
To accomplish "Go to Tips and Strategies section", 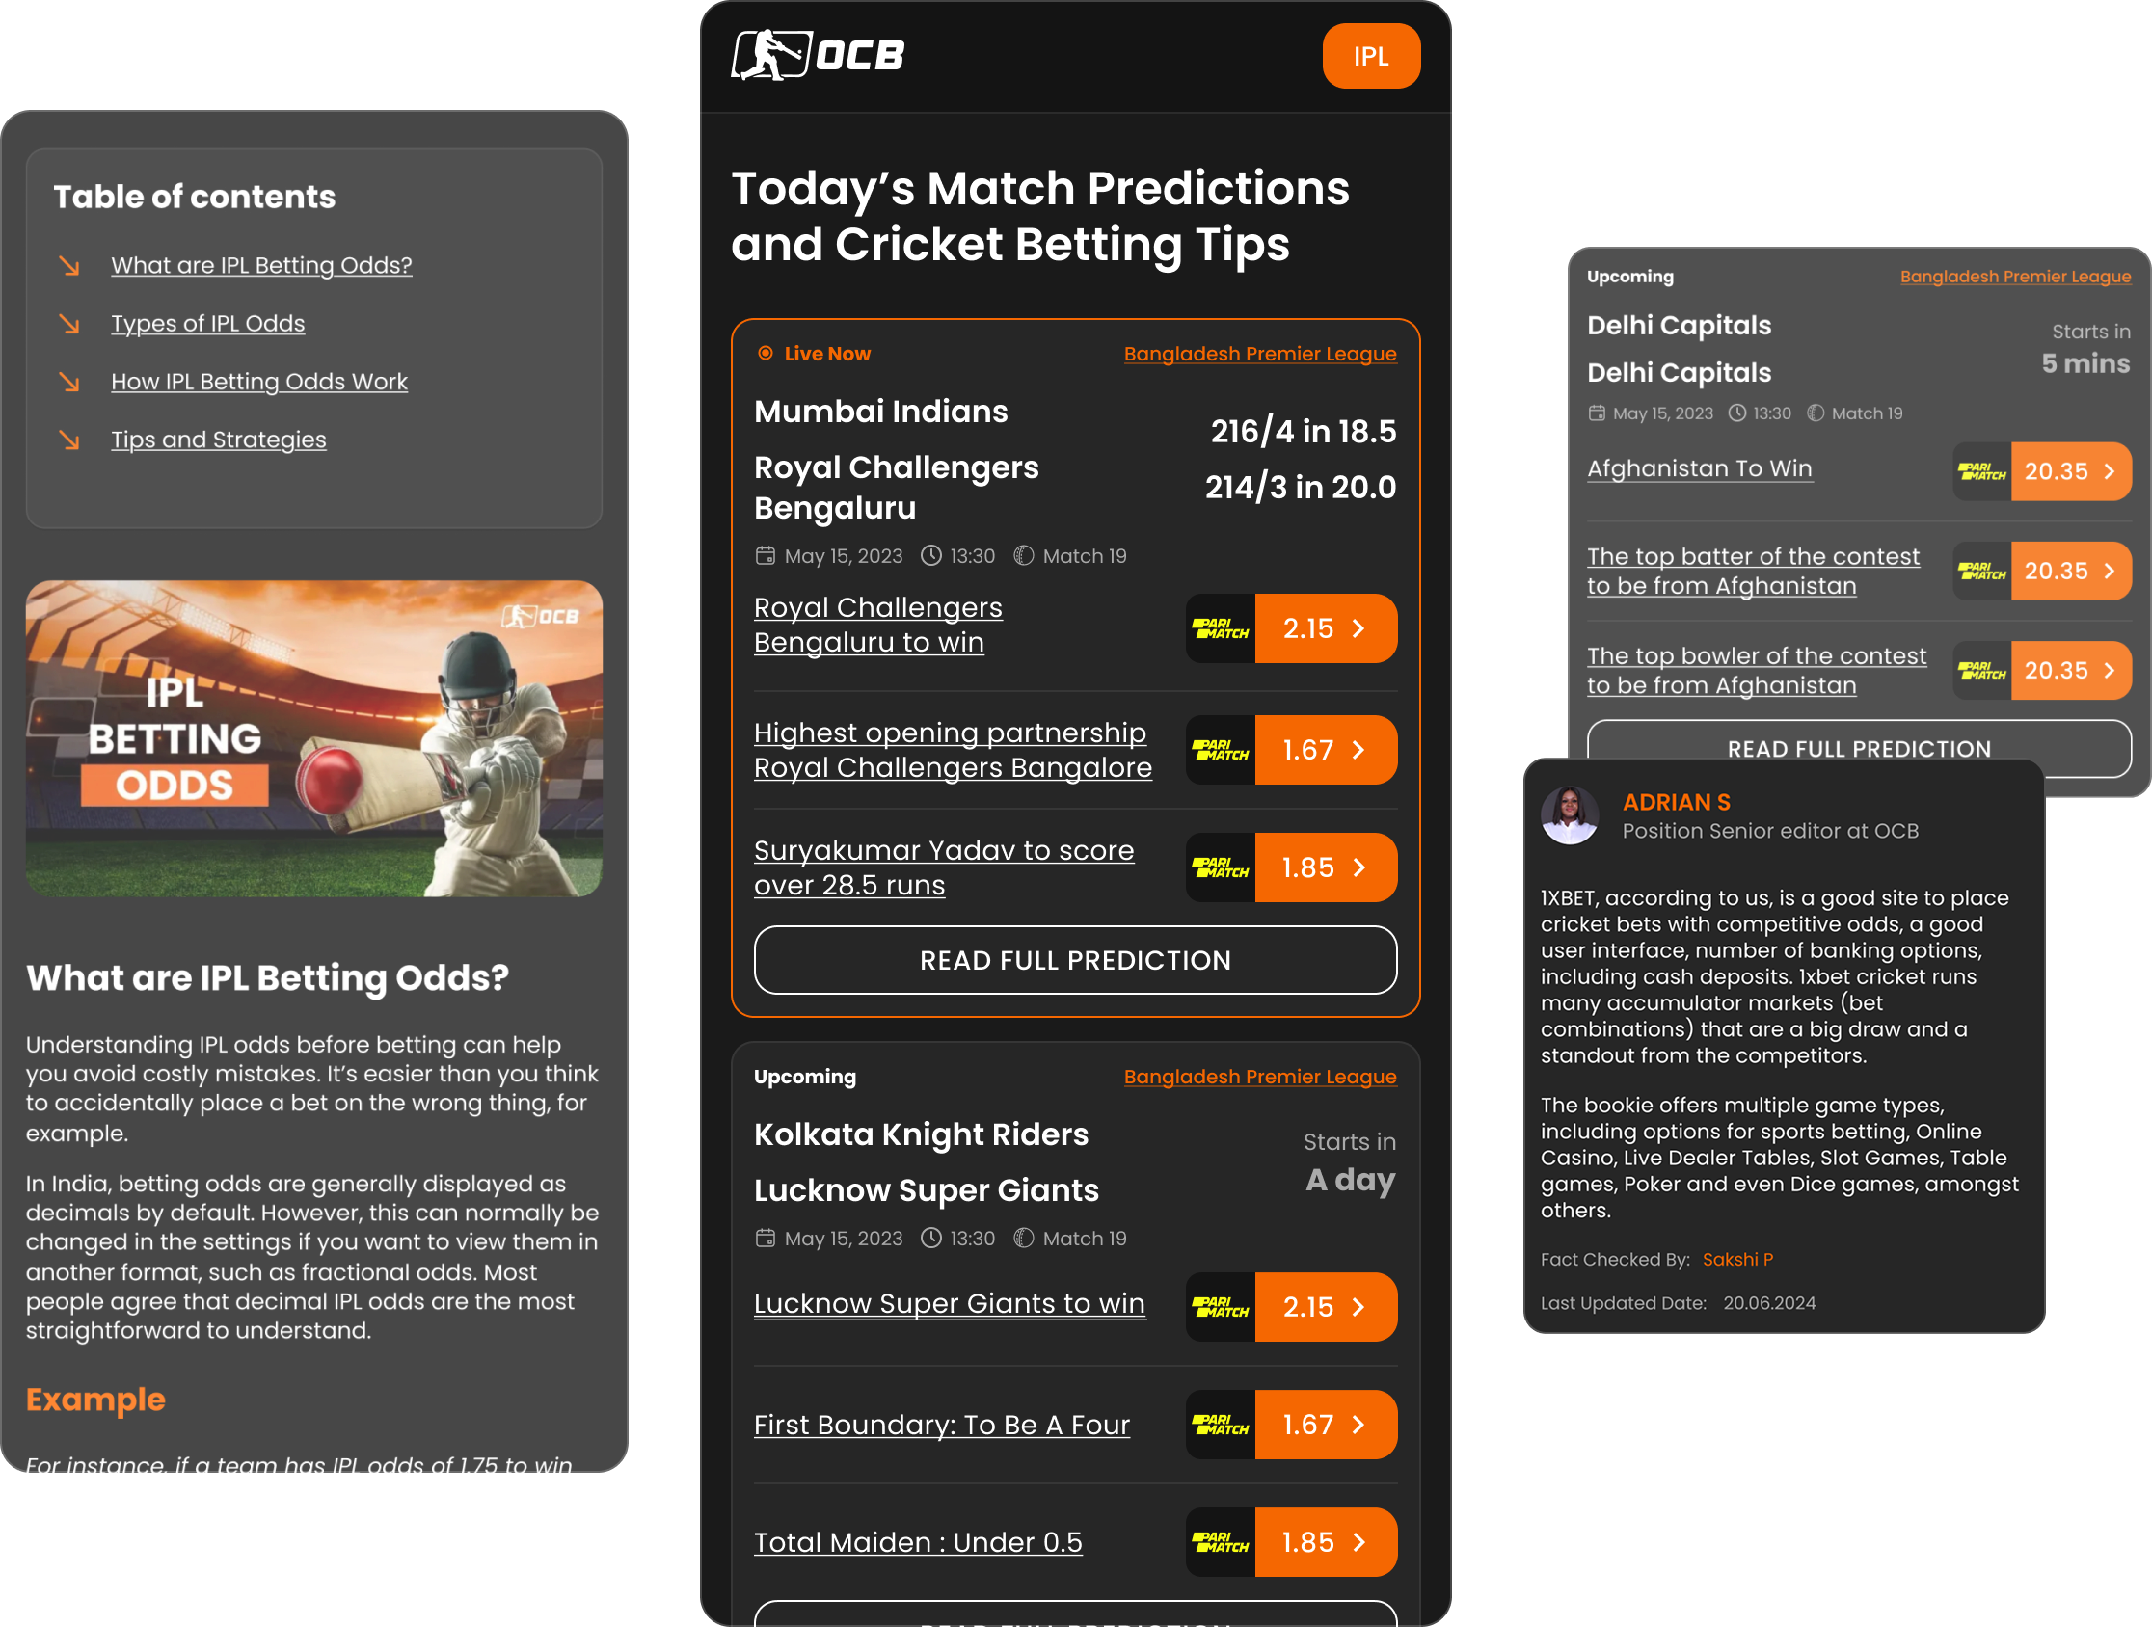I will pos(219,440).
